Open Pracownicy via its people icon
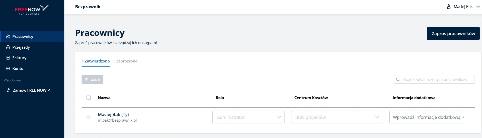482x138 pixels. [x=8, y=37]
